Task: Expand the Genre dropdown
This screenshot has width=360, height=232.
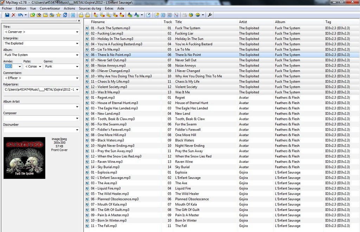Action: [77, 66]
